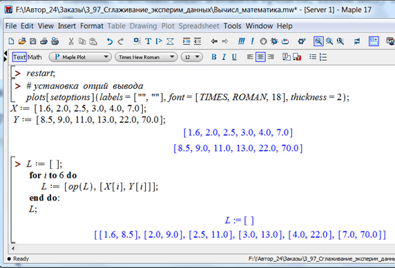Undo the last action

pos(109,41)
